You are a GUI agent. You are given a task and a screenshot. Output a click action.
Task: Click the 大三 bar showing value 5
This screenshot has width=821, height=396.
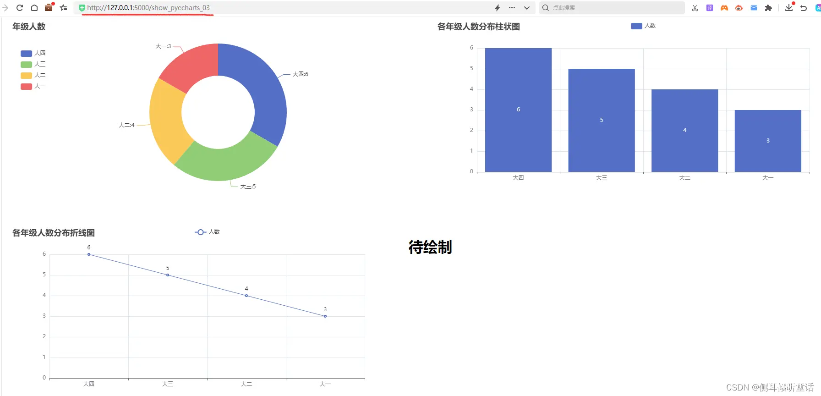click(602, 120)
